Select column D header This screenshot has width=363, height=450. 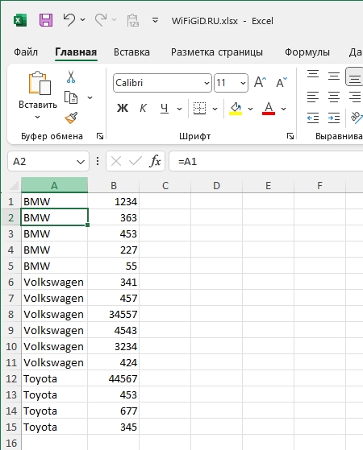tap(217, 185)
